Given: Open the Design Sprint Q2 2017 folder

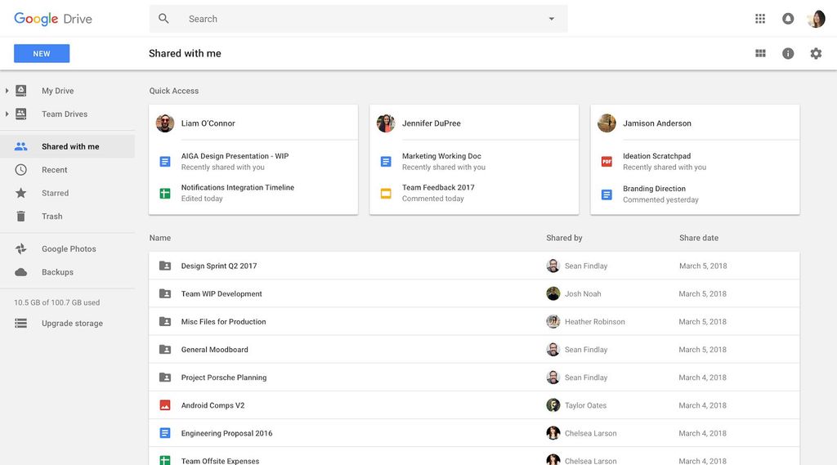Looking at the screenshot, I should click(x=219, y=266).
